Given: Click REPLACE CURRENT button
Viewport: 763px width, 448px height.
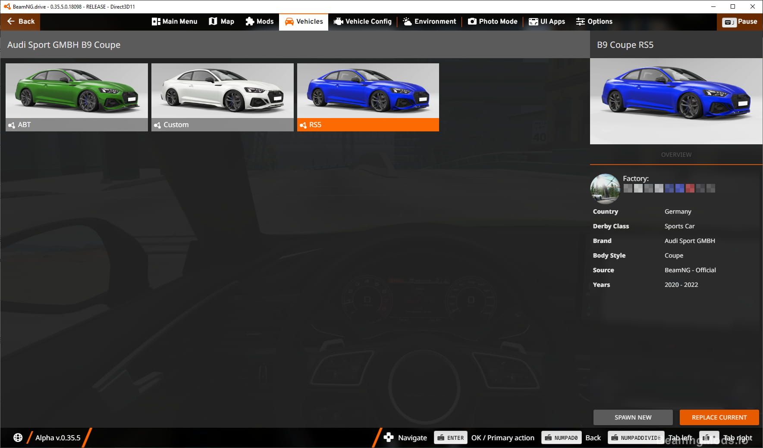Looking at the screenshot, I should [719, 417].
